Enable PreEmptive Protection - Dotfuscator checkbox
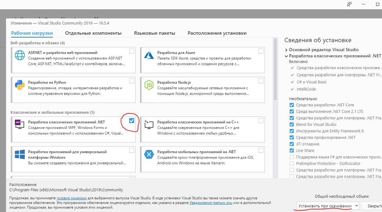This screenshot has width=382, height=212. 292,163
